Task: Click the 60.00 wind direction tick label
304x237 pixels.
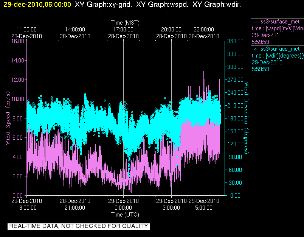Action: pyautogui.click(x=235, y=170)
